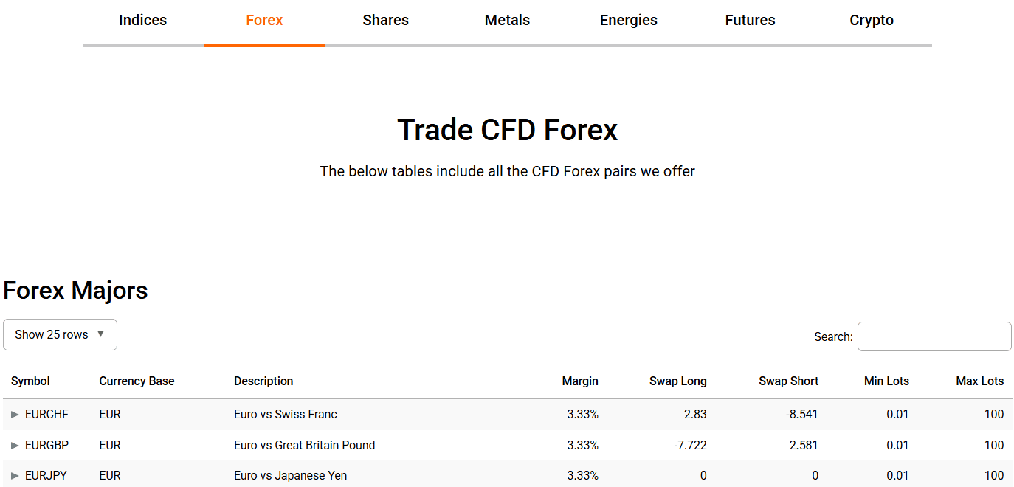Image resolution: width=1014 pixels, height=487 pixels.
Task: Sort table by Margin column
Action: tap(580, 381)
